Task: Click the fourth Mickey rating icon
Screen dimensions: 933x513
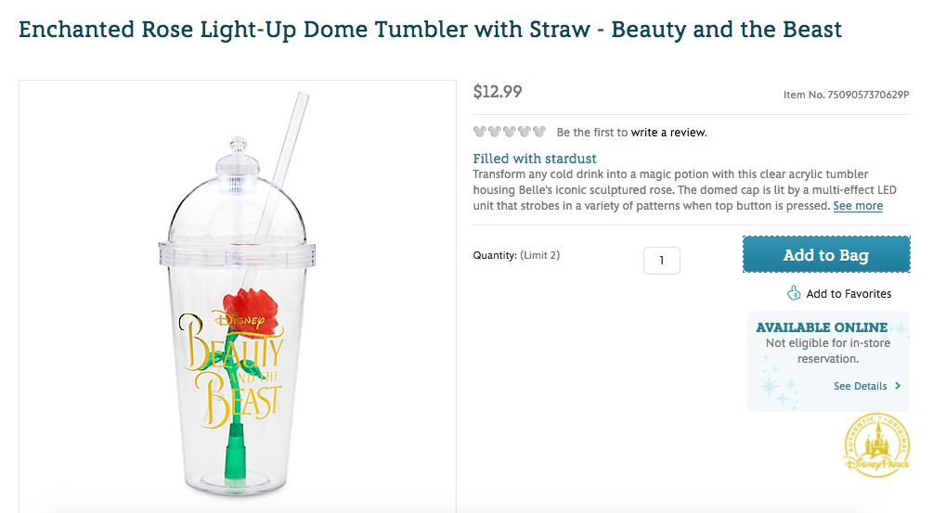Action: (x=525, y=132)
